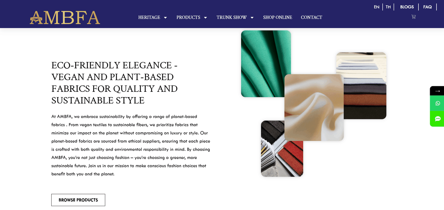Switch language to TH
Viewport: 444px width, 210px height.
click(x=388, y=7)
